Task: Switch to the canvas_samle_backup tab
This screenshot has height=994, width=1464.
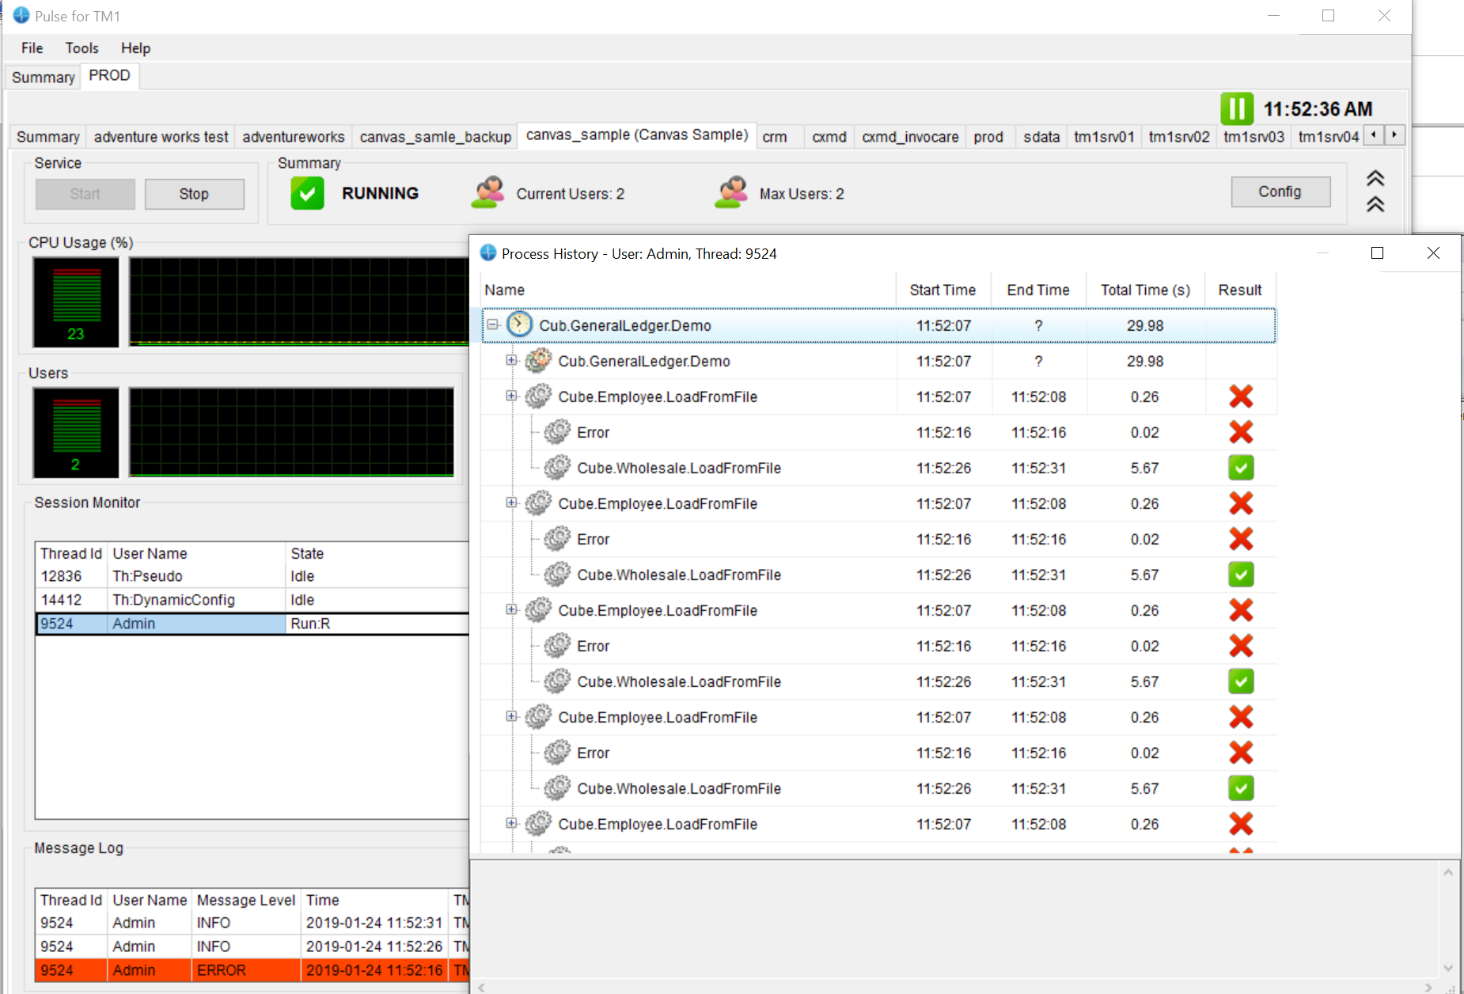Action: (434, 136)
